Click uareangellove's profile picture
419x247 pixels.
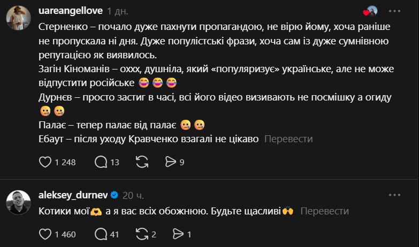18,18
